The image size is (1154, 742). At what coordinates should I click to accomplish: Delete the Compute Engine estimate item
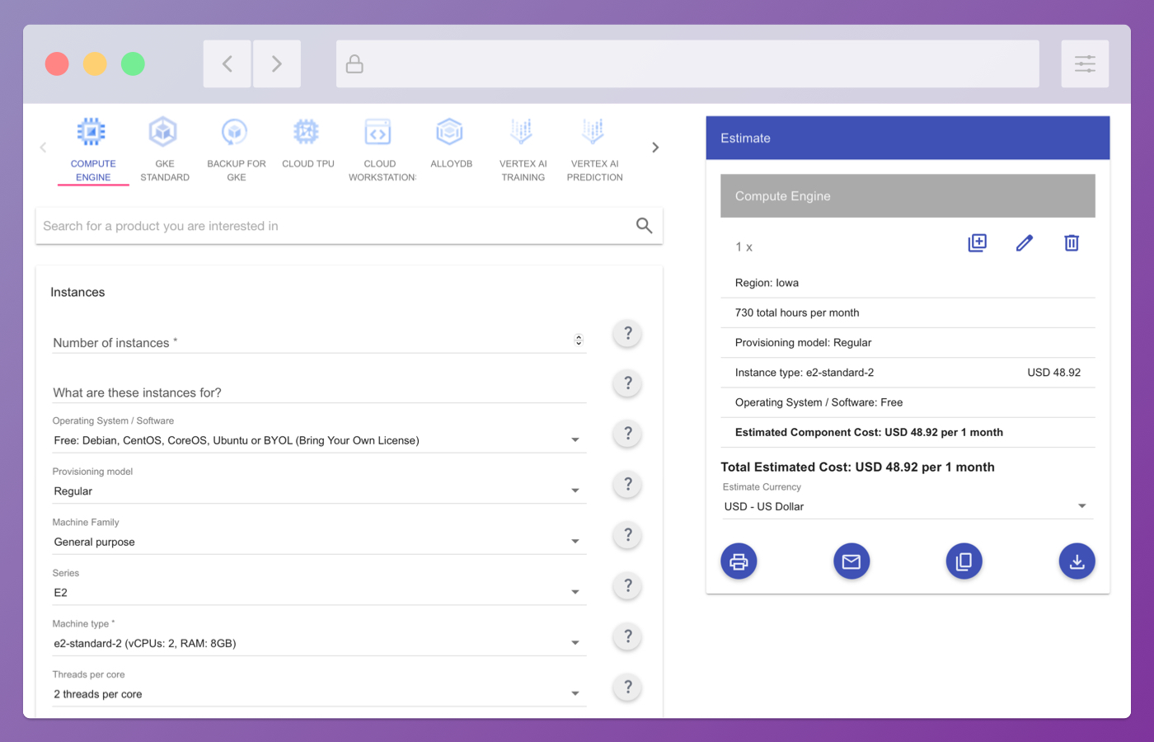coord(1072,243)
